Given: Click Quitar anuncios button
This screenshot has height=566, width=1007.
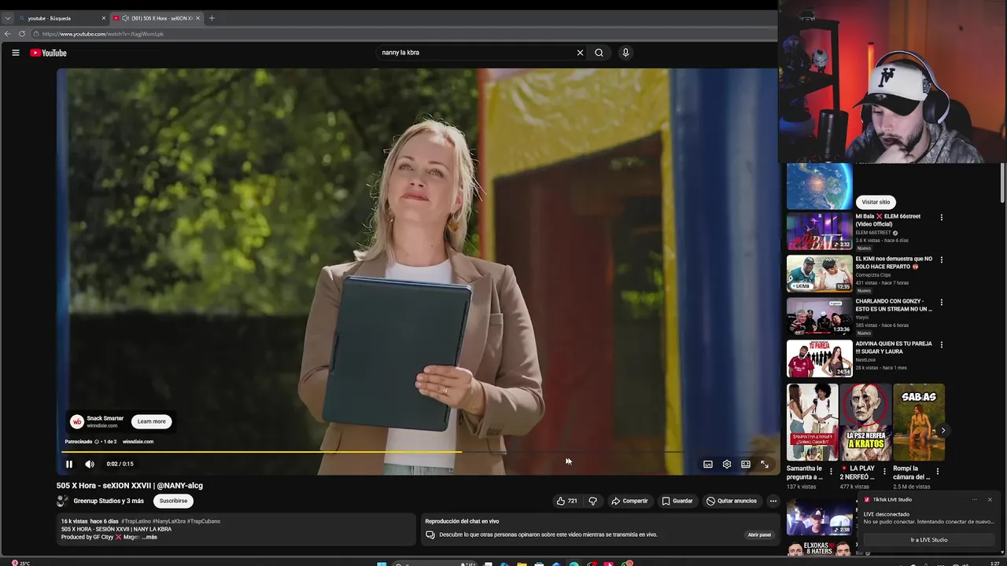Looking at the screenshot, I should (731, 501).
